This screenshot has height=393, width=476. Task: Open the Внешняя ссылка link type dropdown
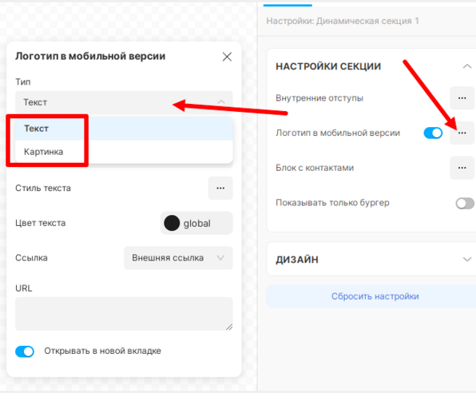178,258
